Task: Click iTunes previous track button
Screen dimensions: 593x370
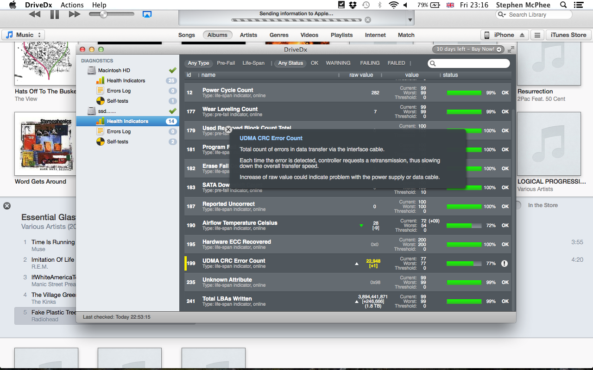Action: pos(34,14)
